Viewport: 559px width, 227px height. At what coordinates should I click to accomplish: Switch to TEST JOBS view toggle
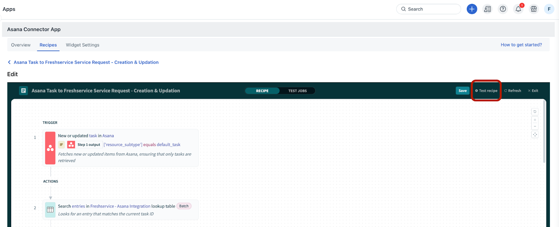point(298,91)
